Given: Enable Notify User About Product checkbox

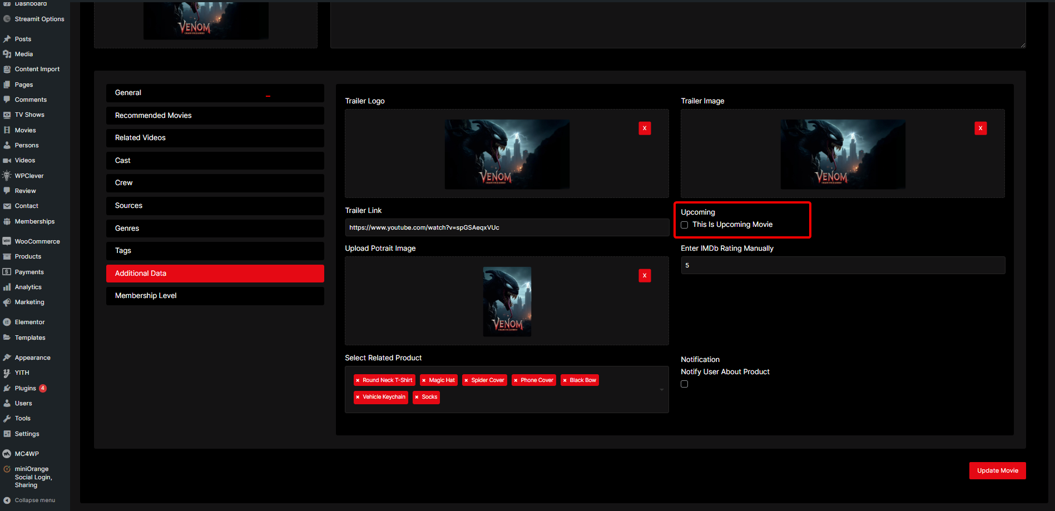Looking at the screenshot, I should click(x=685, y=384).
